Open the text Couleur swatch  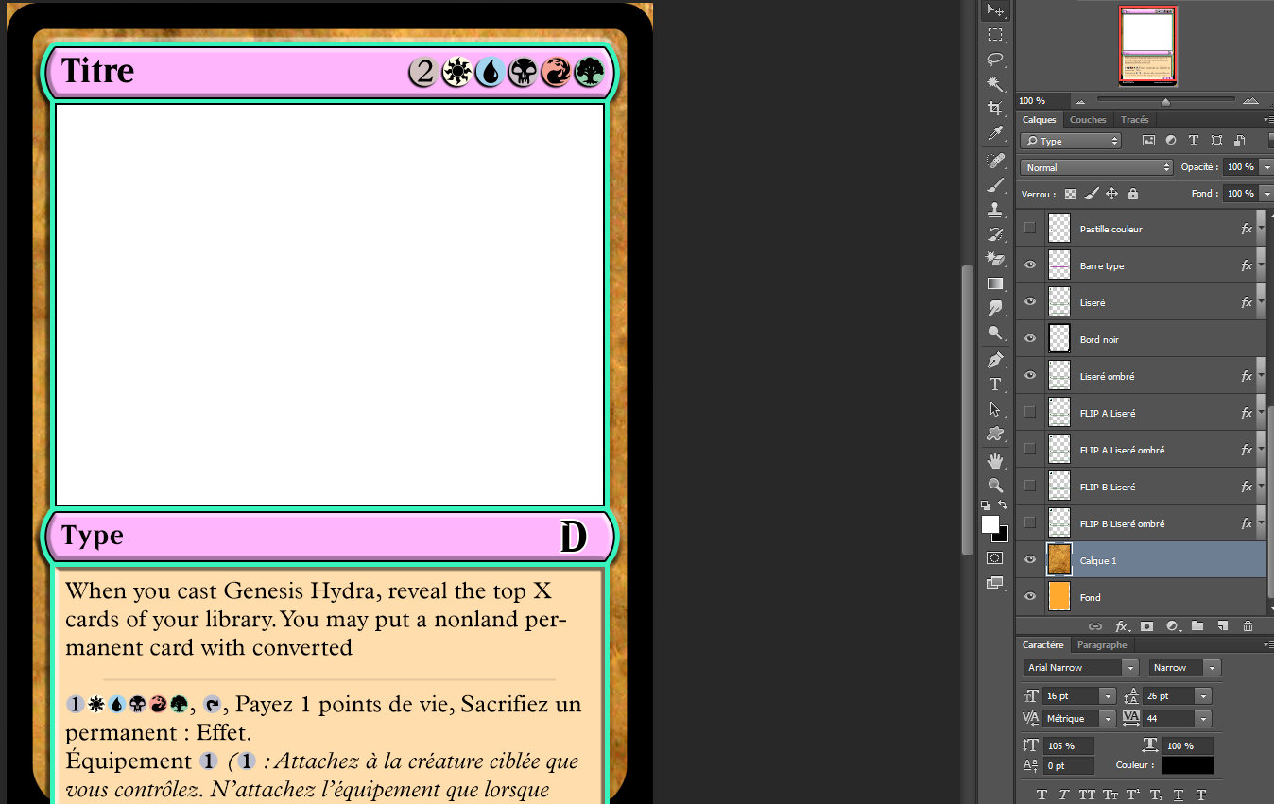pos(1188,765)
